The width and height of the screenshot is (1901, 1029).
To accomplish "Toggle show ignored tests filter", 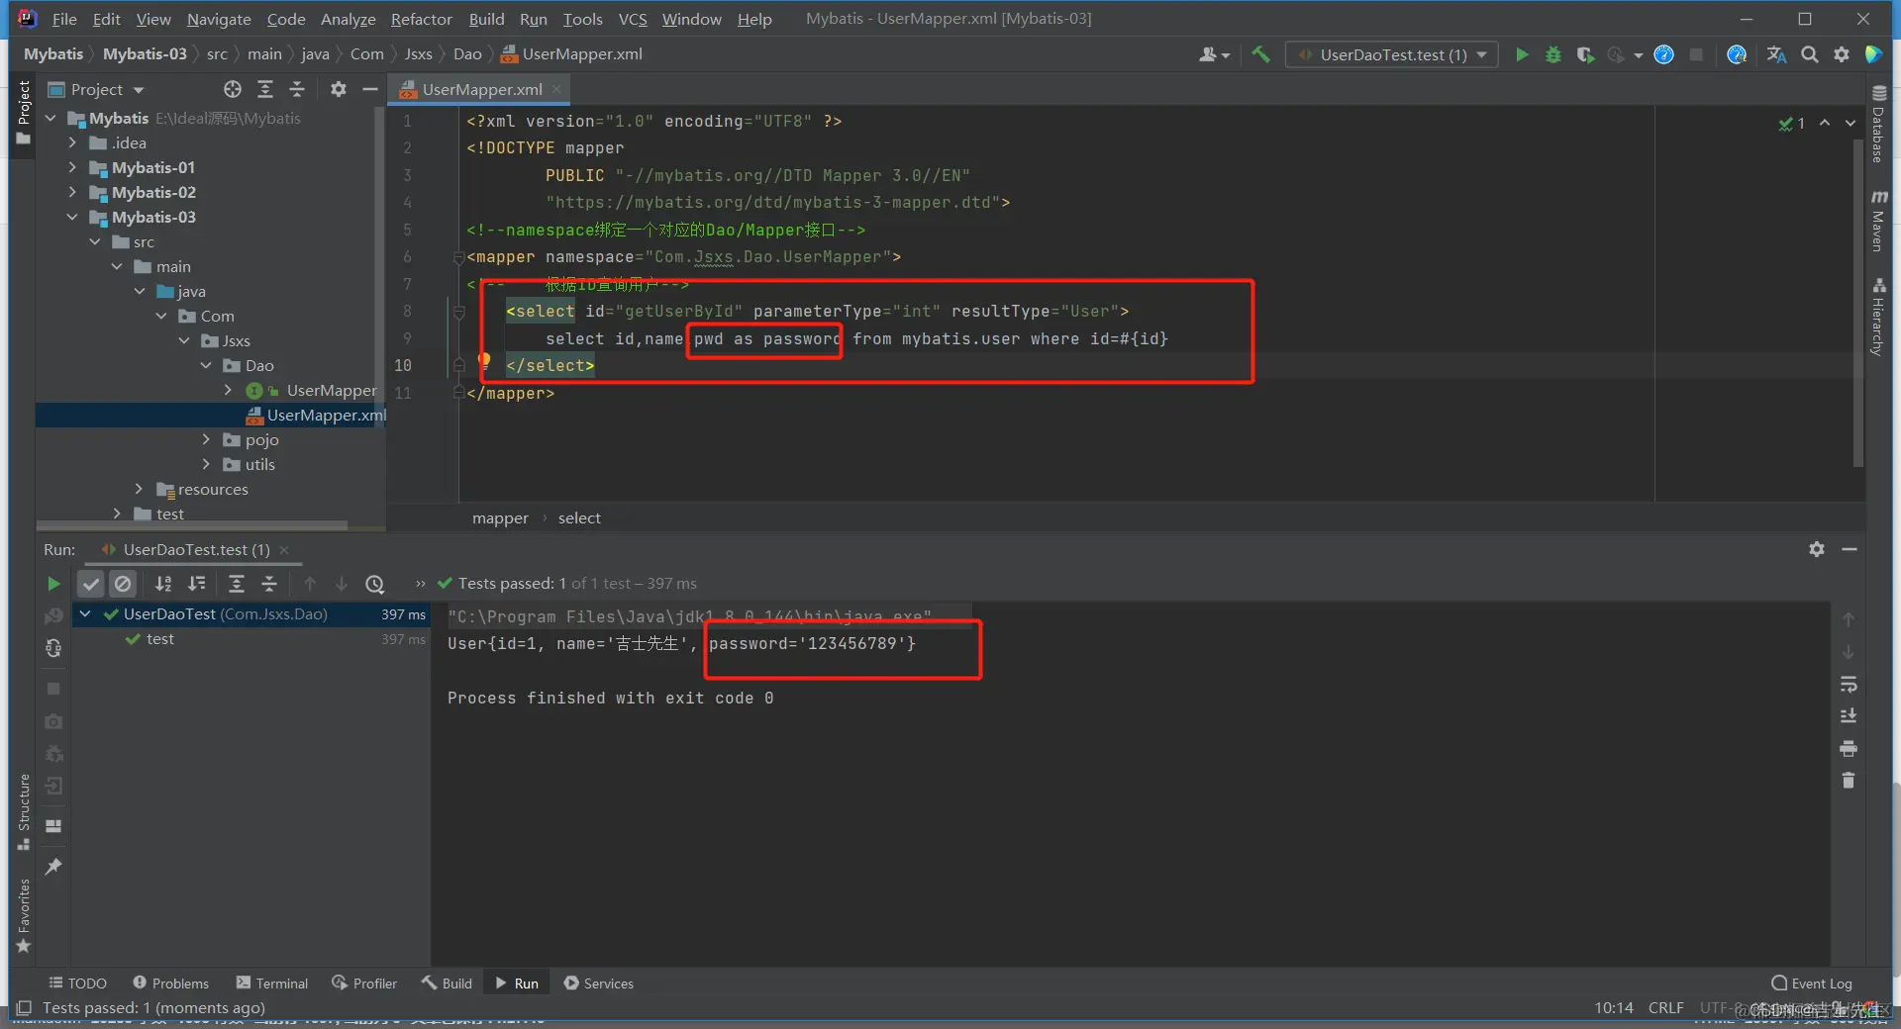I will coord(123,584).
